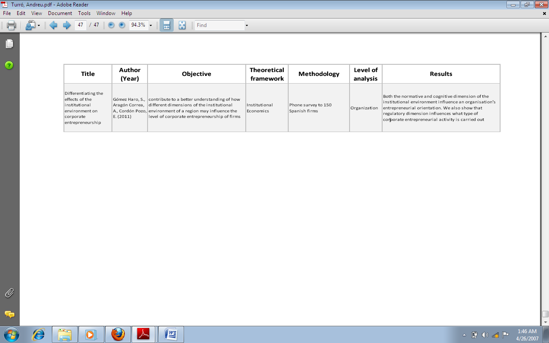Close the document with menu bar X

point(544,13)
